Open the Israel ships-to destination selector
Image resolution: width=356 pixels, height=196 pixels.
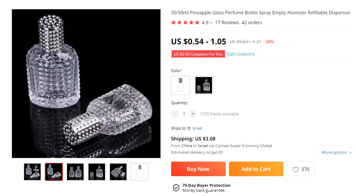click(197, 128)
